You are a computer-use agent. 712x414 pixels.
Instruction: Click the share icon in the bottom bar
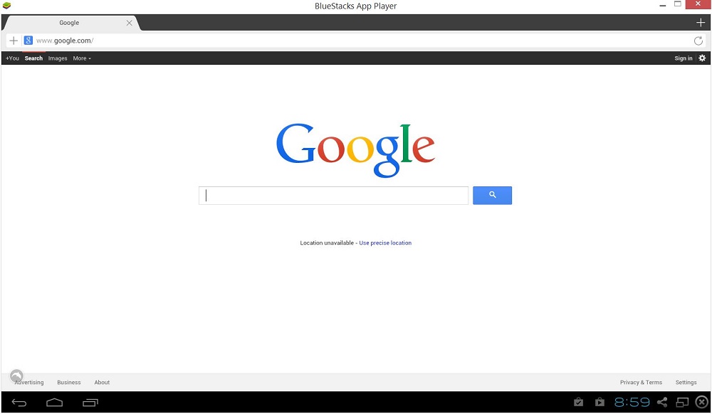tap(662, 402)
